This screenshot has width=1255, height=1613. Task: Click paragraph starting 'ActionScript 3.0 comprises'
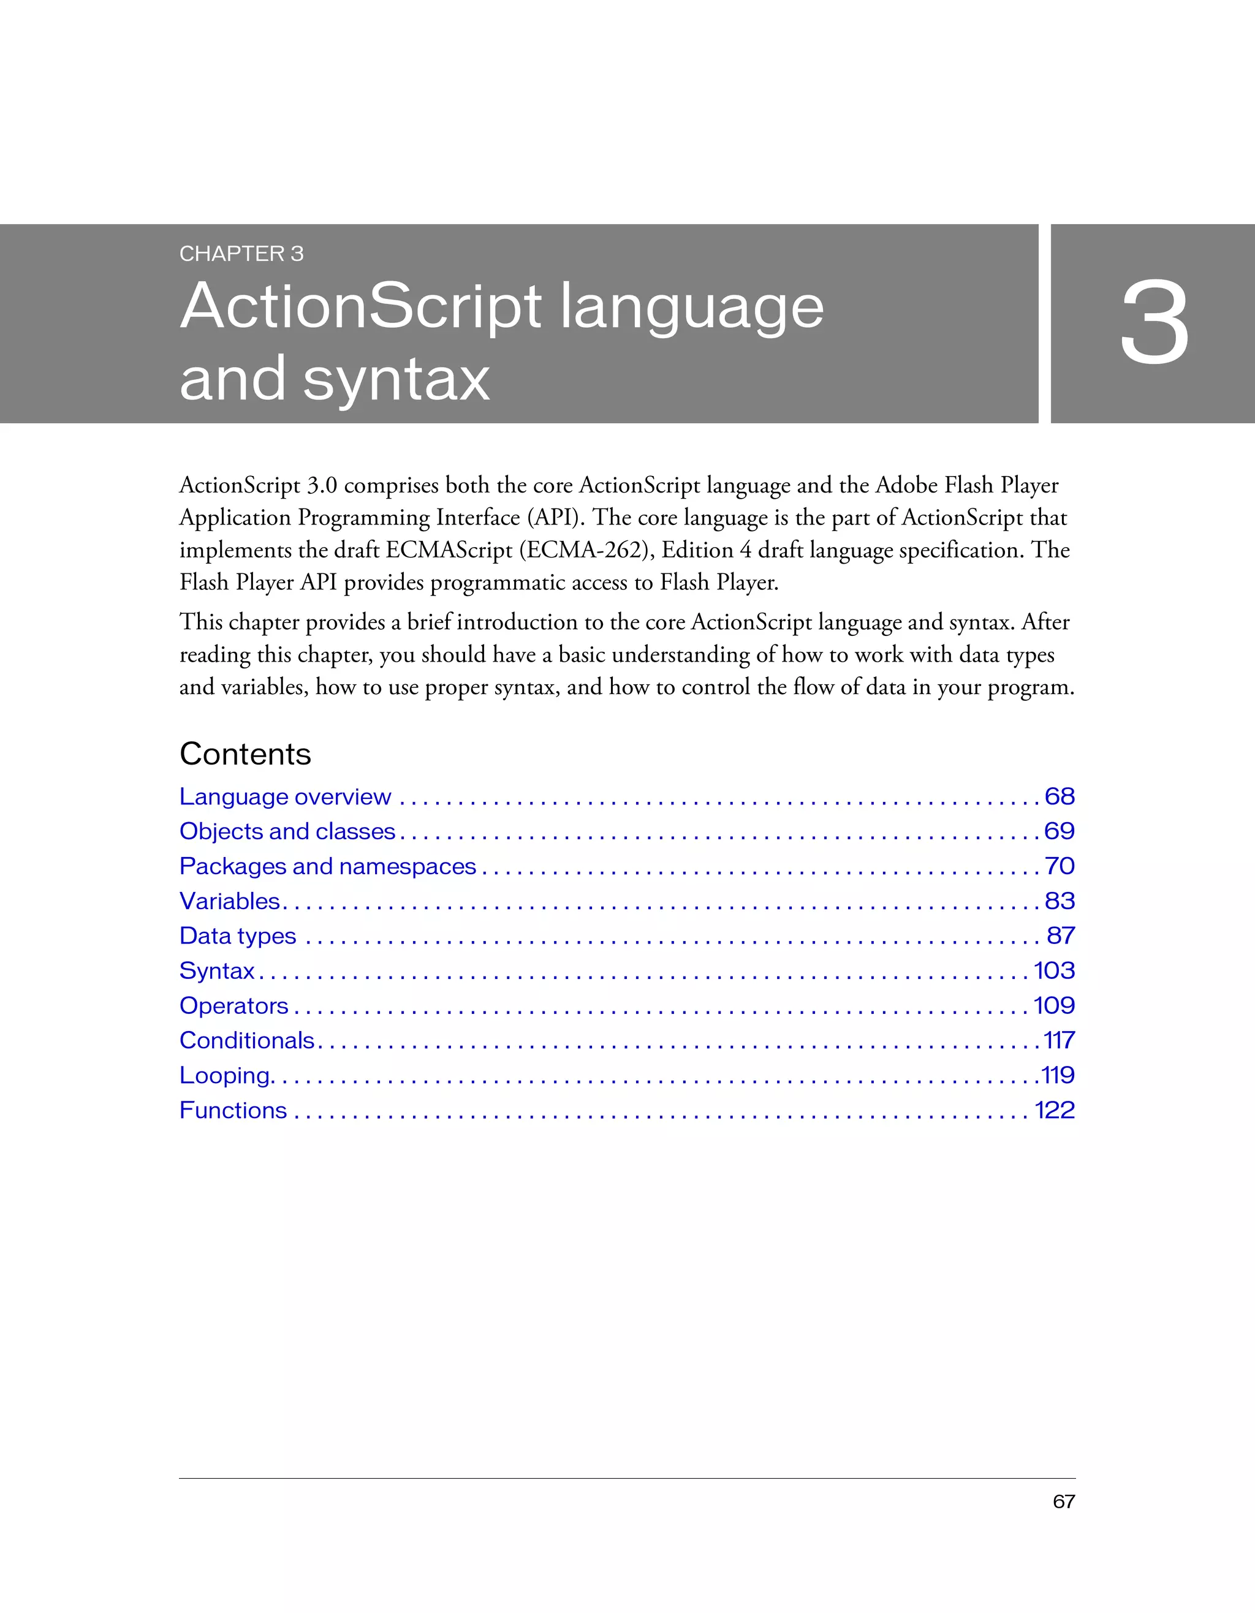point(625,533)
